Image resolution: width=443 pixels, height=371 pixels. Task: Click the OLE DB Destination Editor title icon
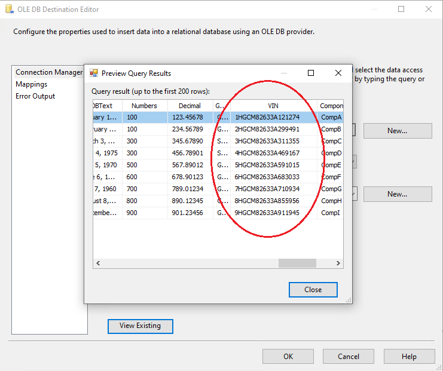tap(8, 10)
